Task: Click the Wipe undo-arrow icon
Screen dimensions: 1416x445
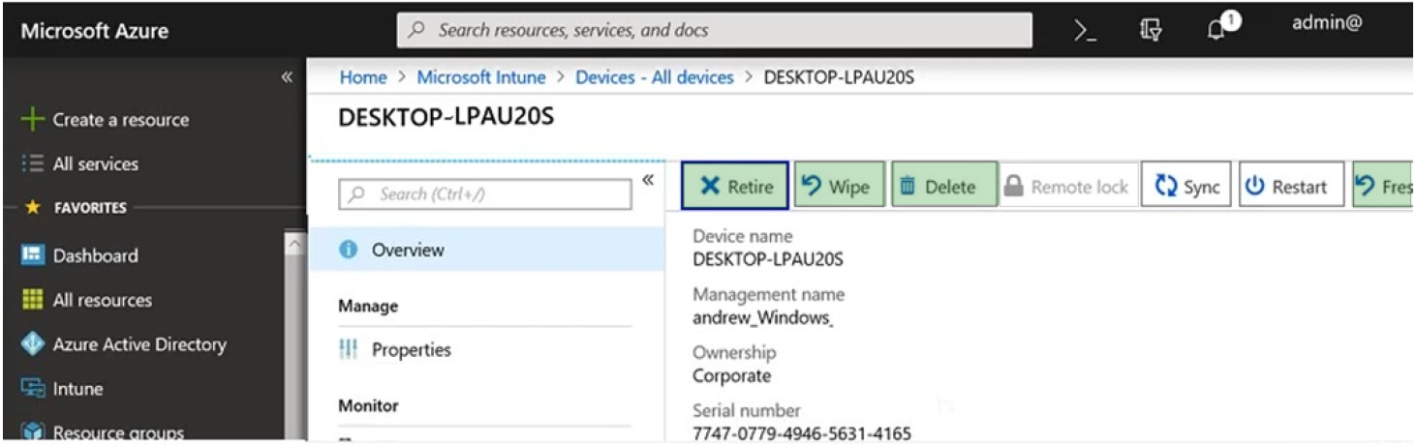Action: 812,185
